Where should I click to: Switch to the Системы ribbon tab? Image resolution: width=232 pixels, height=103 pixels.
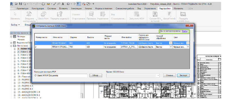52,9
